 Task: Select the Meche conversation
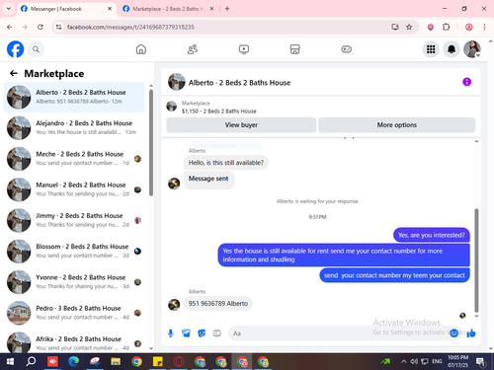[x=74, y=159]
